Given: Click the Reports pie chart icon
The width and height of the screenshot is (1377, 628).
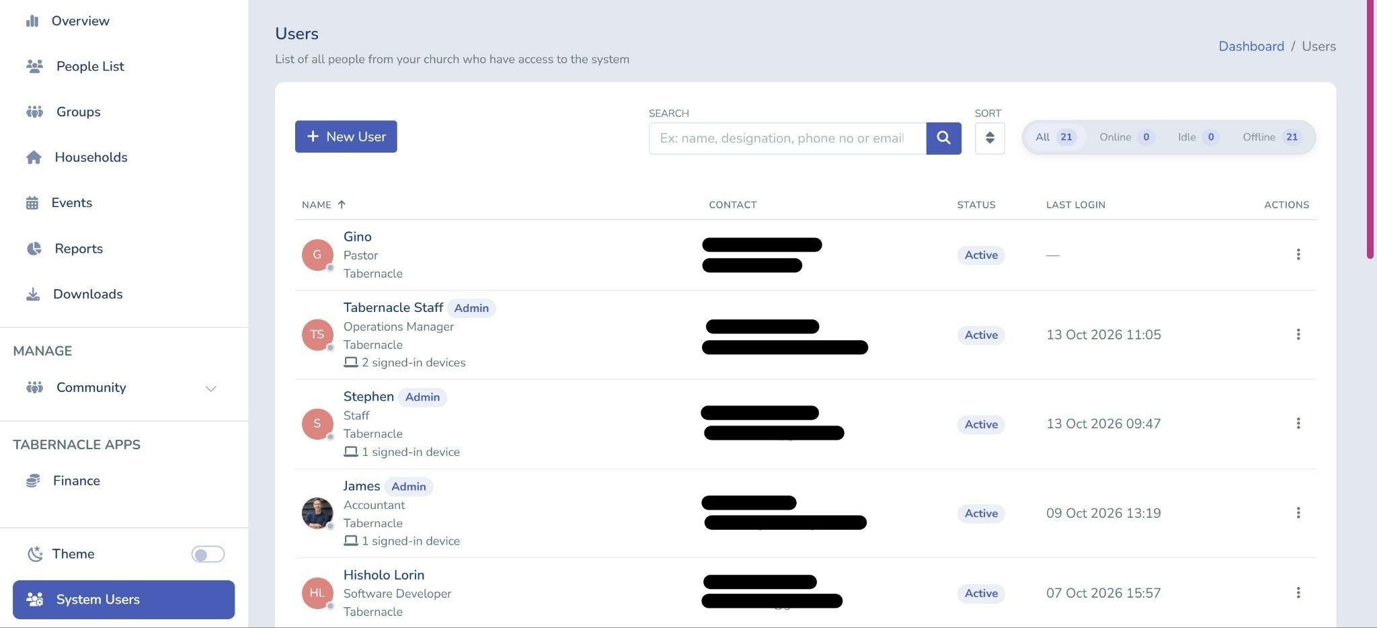Looking at the screenshot, I should [34, 249].
